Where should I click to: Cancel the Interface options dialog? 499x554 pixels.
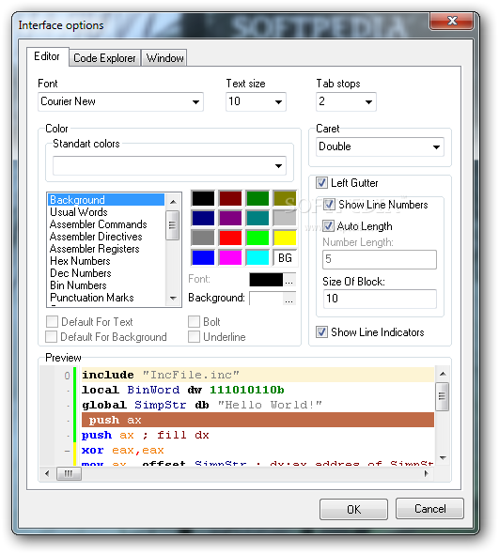pyautogui.click(x=429, y=508)
